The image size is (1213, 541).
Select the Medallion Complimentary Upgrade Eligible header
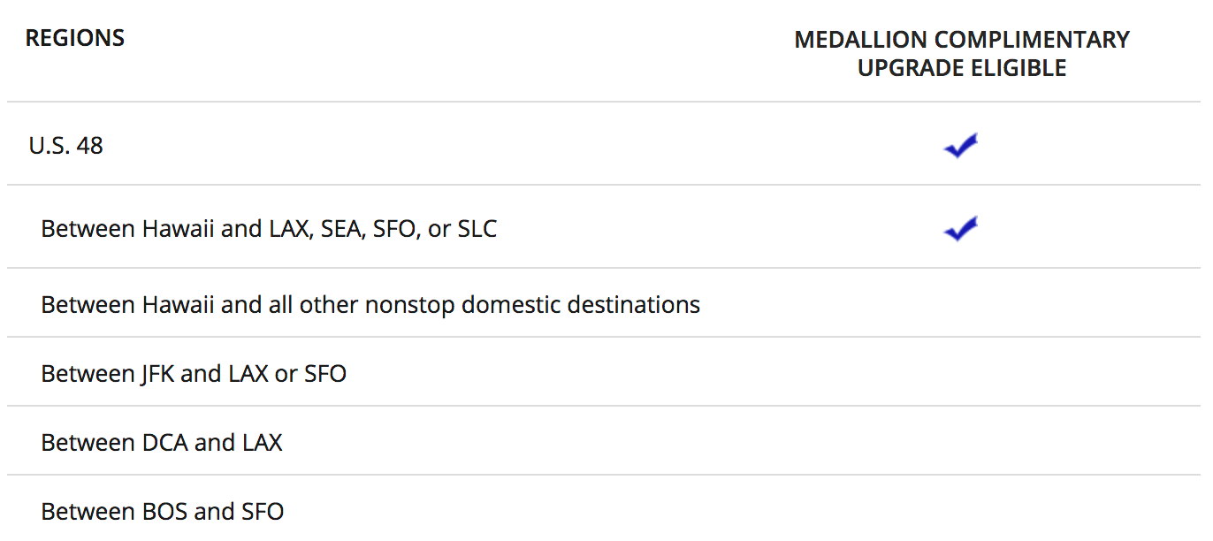tap(962, 54)
